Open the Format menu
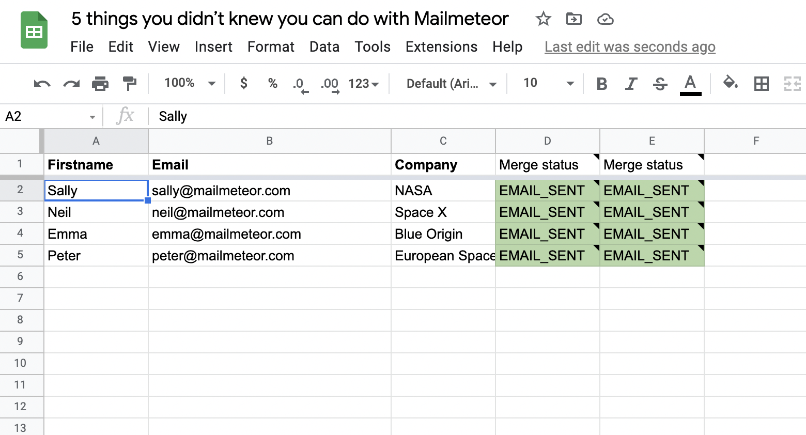806x435 pixels. [x=271, y=47]
